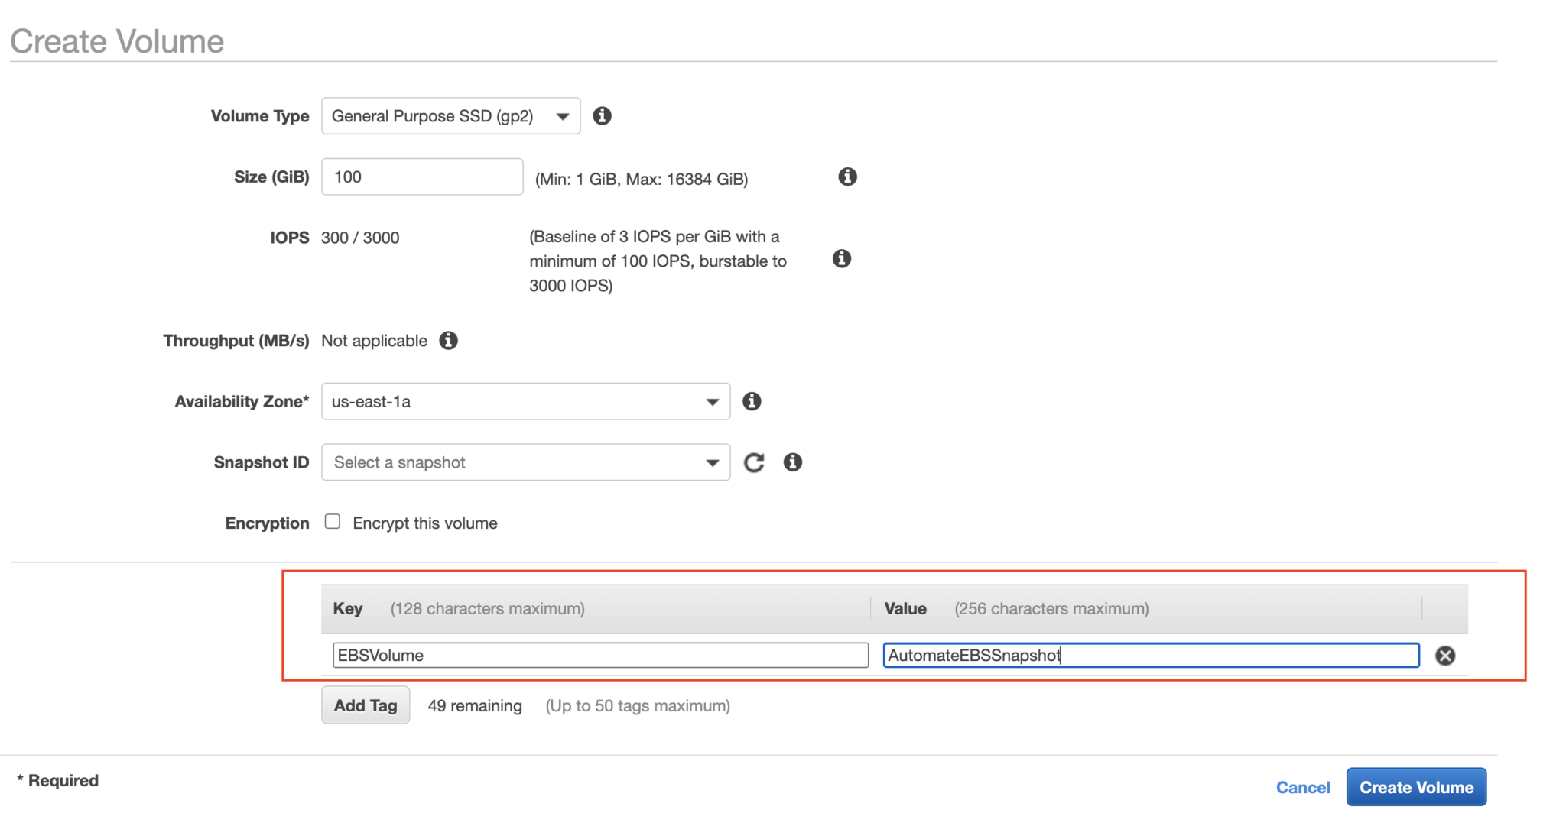Click the Cancel link
Screen dimensions: 1566x826
tap(1303, 787)
